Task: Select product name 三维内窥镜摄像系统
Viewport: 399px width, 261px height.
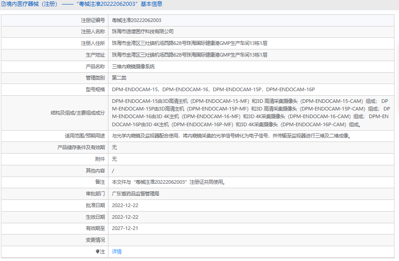Action: (x=133, y=66)
